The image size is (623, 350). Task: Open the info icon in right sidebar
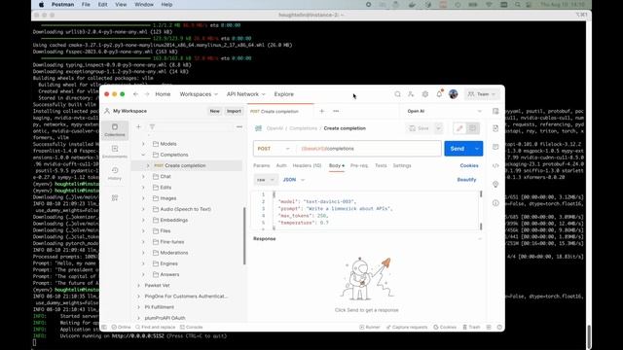[x=495, y=203]
